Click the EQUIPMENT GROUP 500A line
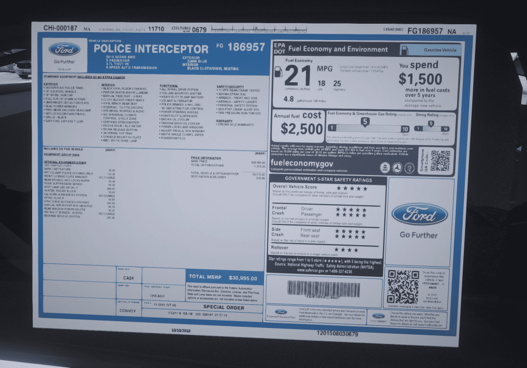 (62, 154)
